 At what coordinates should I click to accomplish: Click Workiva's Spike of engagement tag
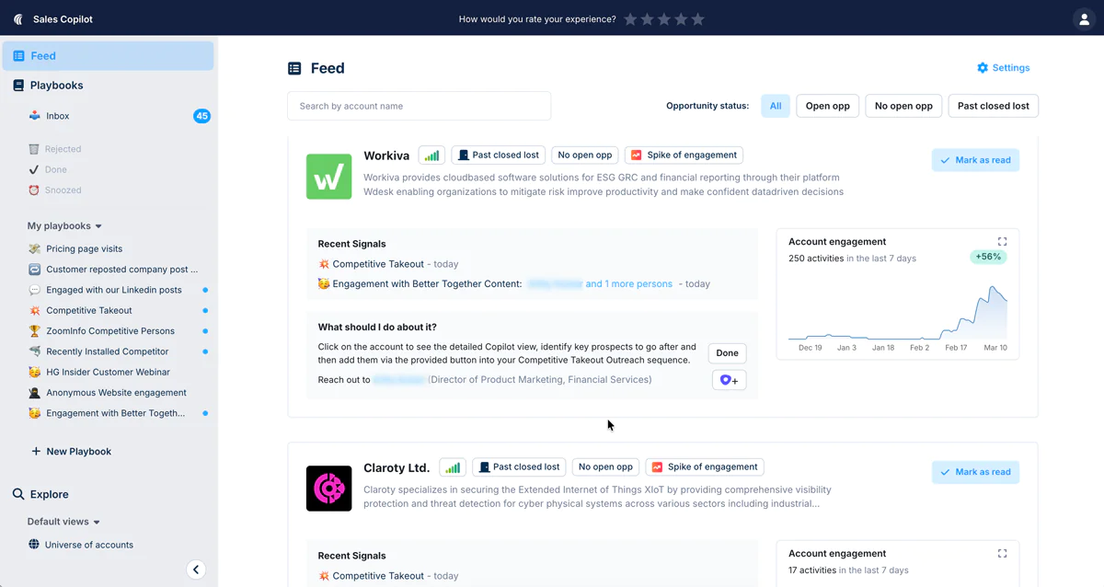[684, 155]
